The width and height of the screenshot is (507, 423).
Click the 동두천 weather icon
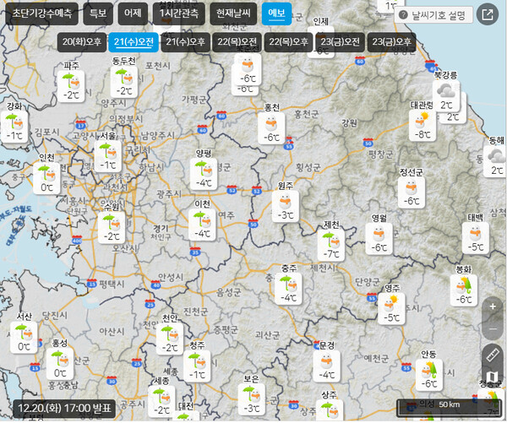[x=124, y=83]
